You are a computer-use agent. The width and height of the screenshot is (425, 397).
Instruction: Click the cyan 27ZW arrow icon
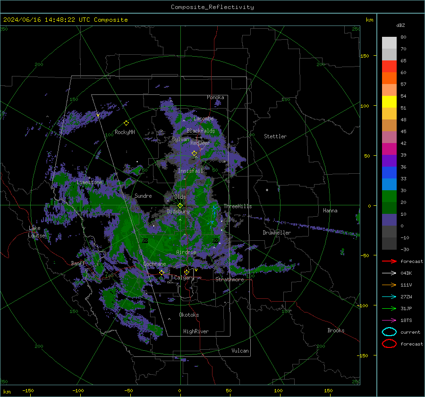click(x=389, y=297)
